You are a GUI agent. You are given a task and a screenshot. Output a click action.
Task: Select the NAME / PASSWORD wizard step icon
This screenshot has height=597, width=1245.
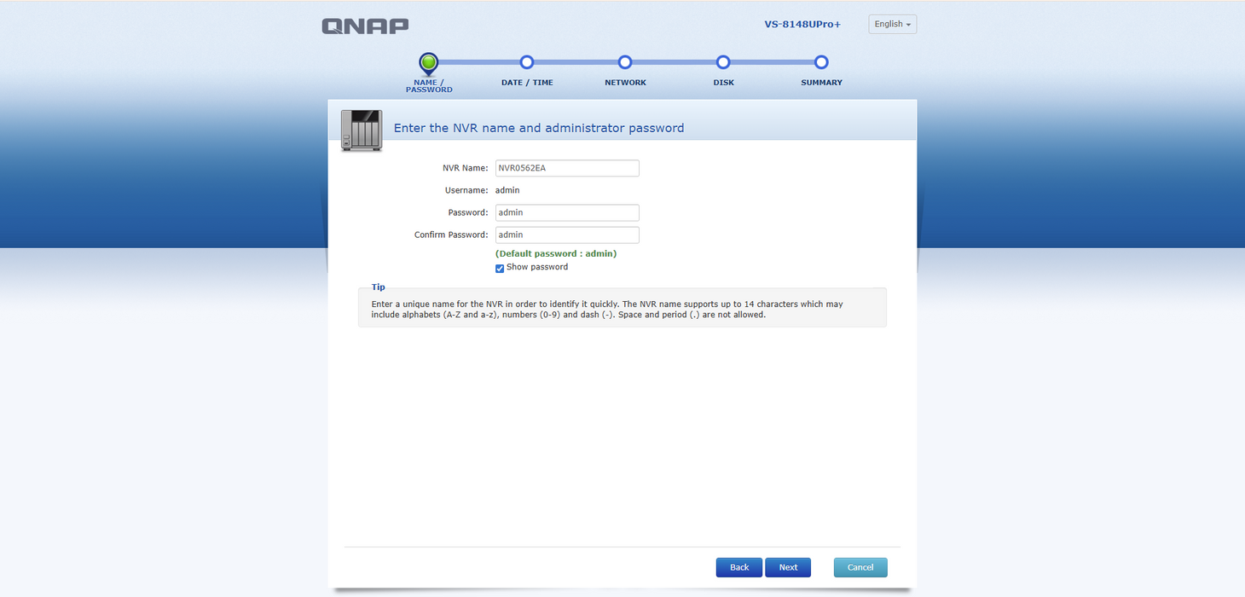pyautogui.click(x=428, y=61)
